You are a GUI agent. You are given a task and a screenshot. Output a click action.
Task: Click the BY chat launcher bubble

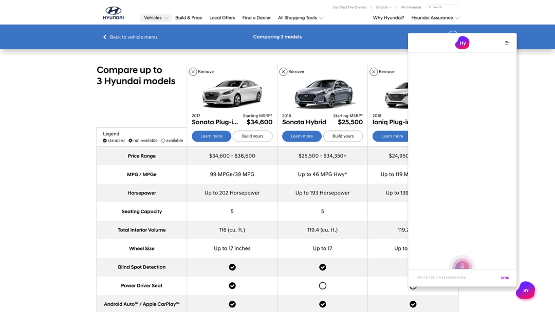(526, 290)
